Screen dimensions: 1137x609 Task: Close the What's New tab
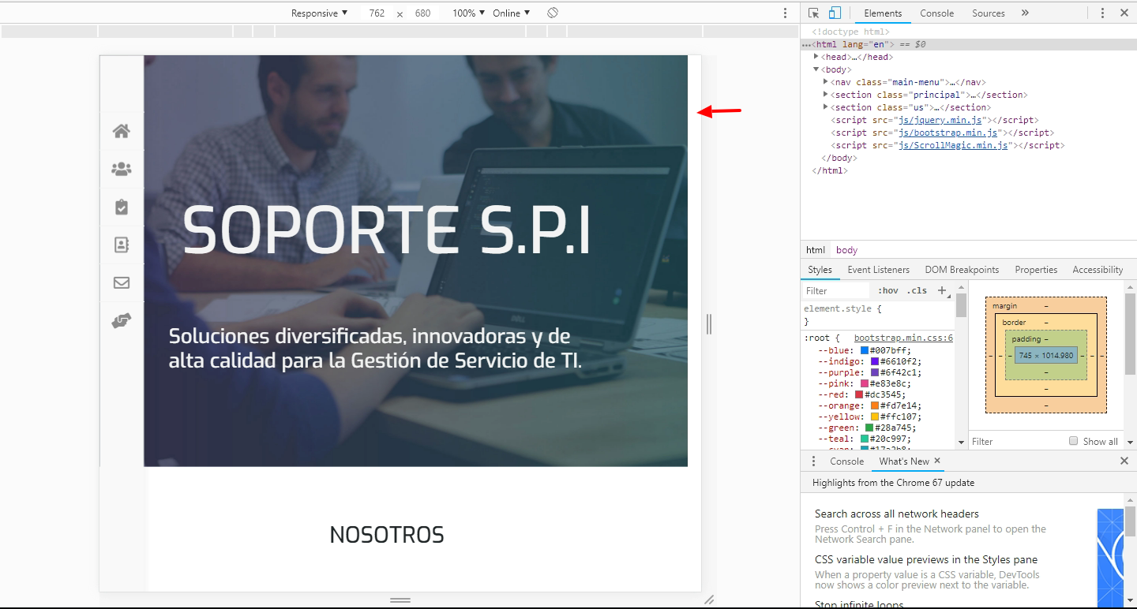point(937,461)
